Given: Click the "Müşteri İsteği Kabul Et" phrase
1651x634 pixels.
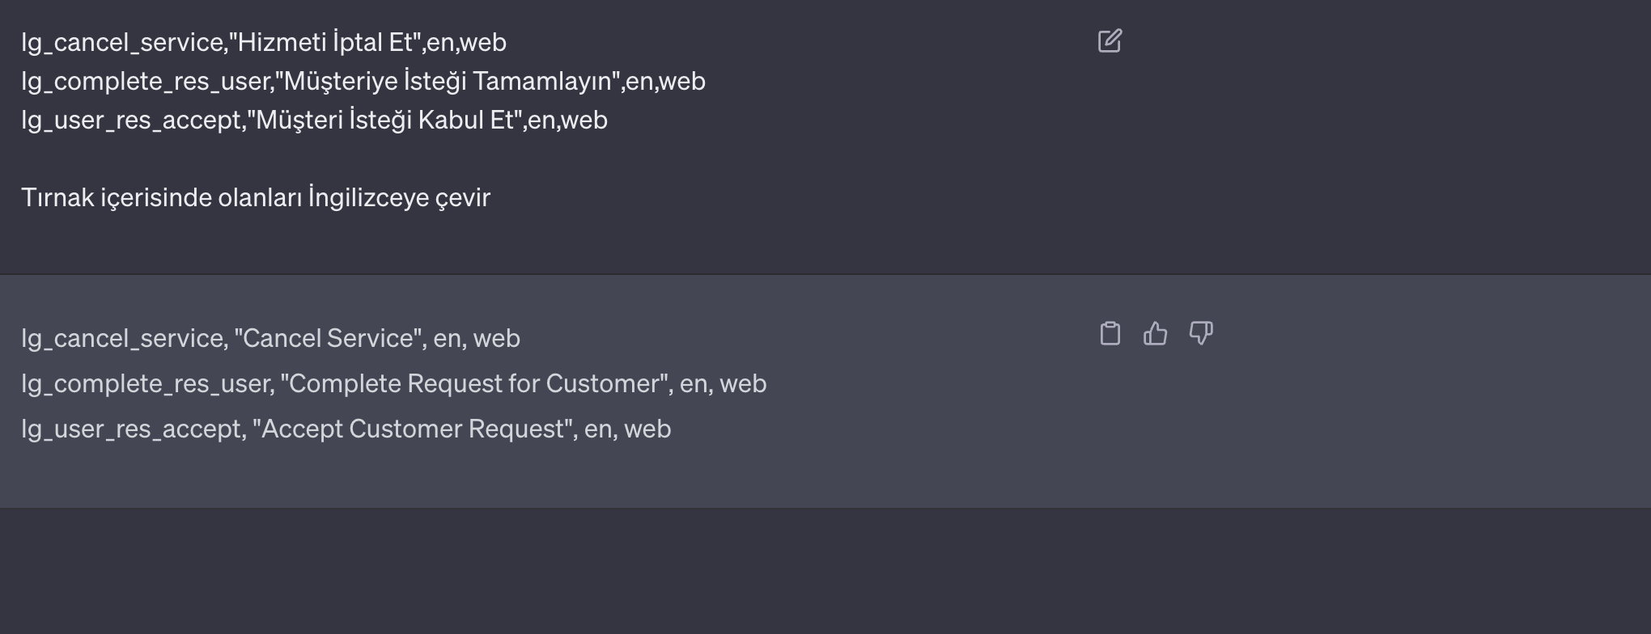Looking at the screenshot, I should pyautogui.click(x=384, y=120).
